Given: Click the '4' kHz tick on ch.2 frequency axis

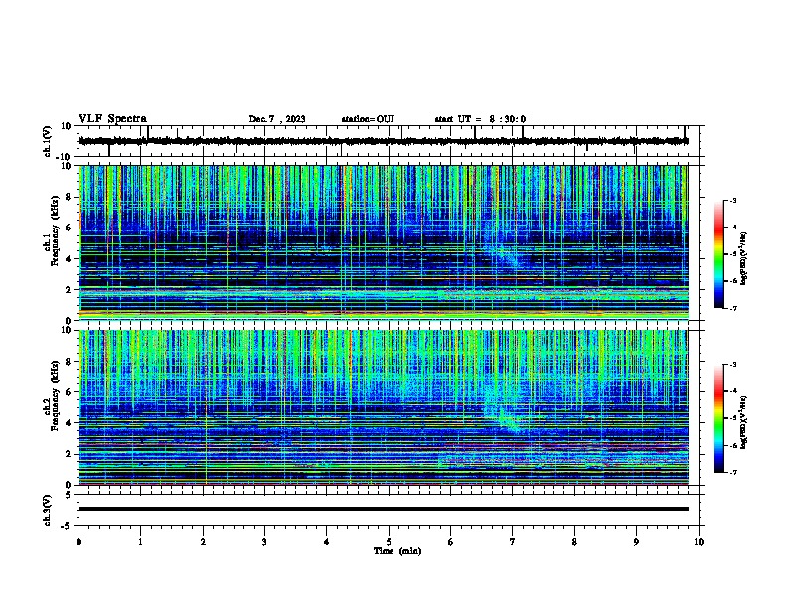Looking at the screenshot, I should [x=70, y=423].
